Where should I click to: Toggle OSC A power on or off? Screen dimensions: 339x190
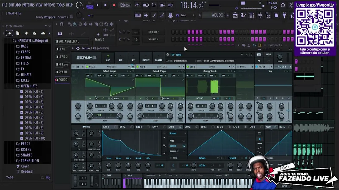87,67
